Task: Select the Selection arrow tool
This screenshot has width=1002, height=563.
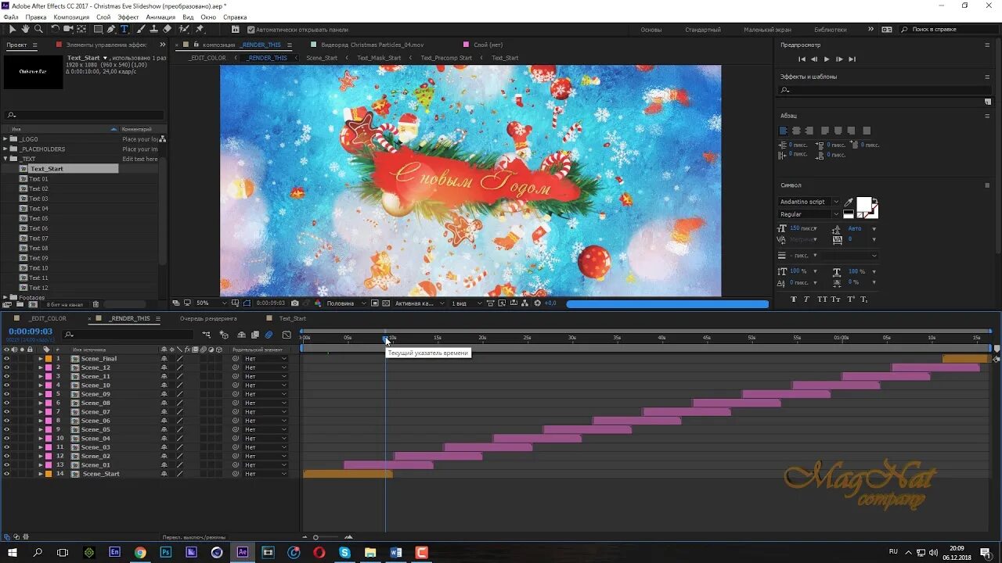Action: (x=12, y=30)
